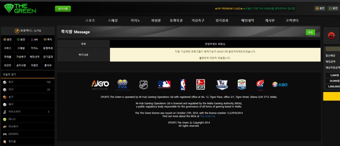The height and width of the screenshot is (146, 340).
Task: Go to 고객센터 in top navigation
Action: click(292, 20)
